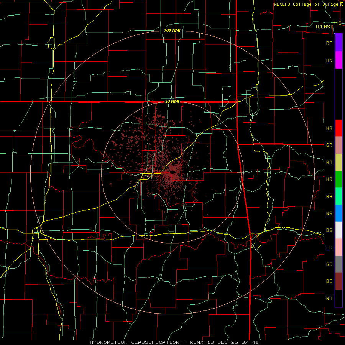Click the HA legend label

(x=329, y=128)
